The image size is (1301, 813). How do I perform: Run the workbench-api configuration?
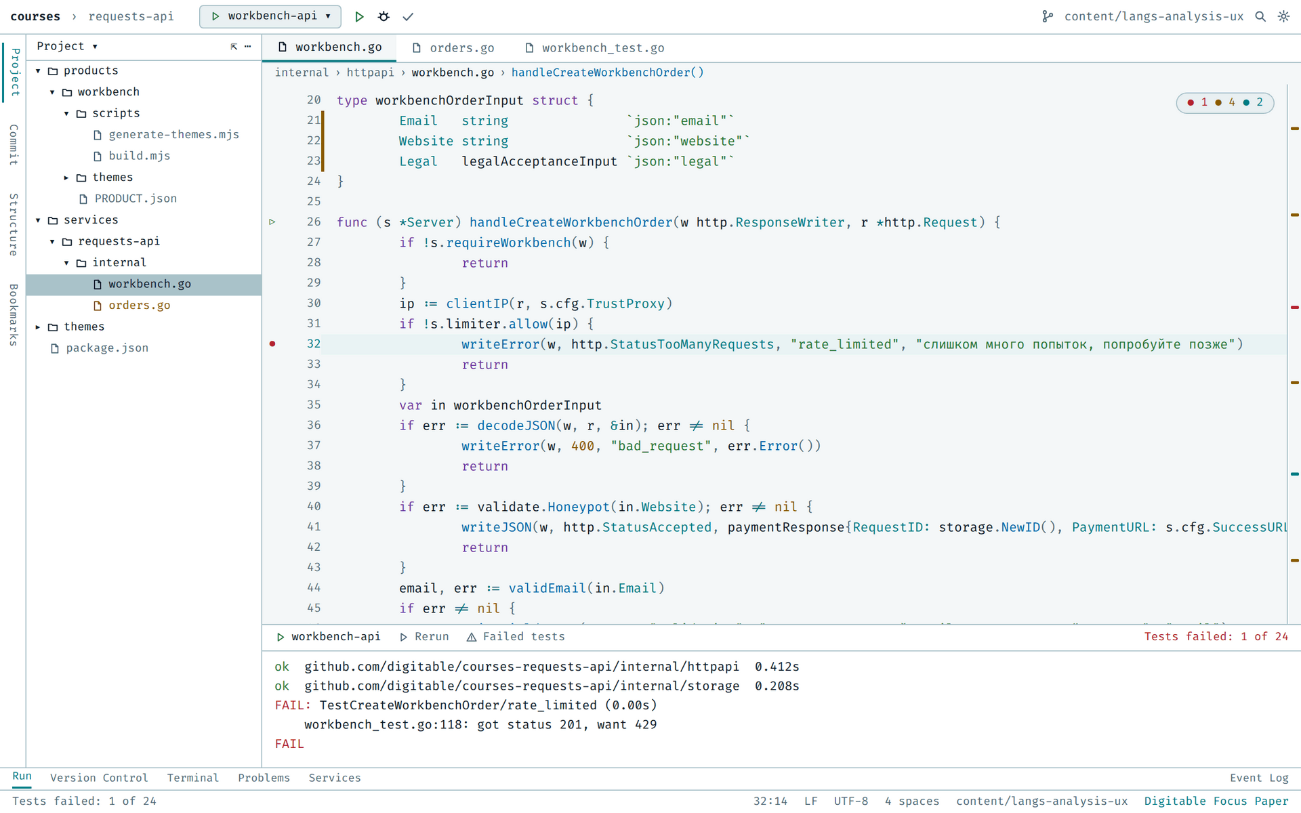coord(359,16)
